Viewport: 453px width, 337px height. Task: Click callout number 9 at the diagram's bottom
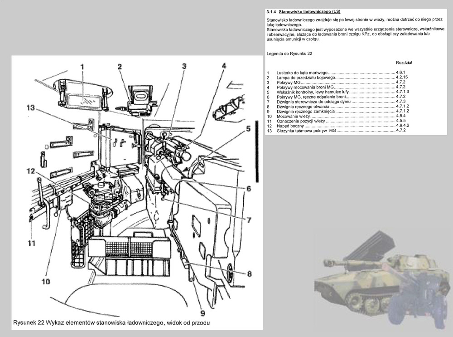tap(202, 313)
